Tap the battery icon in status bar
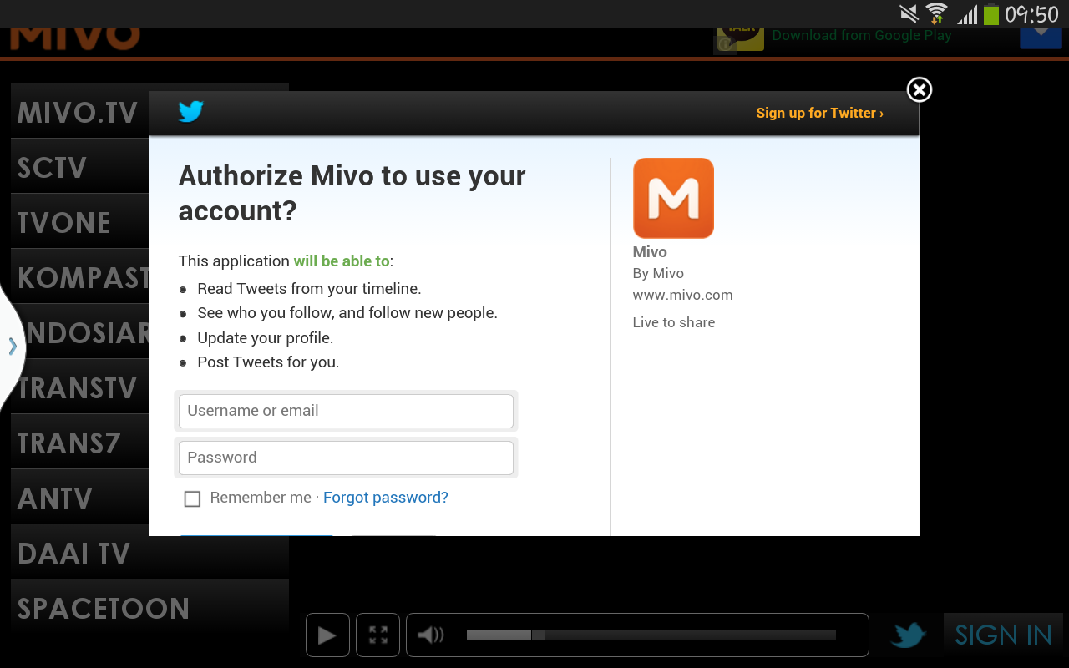The image size is (1069, 668). (991, 13)
